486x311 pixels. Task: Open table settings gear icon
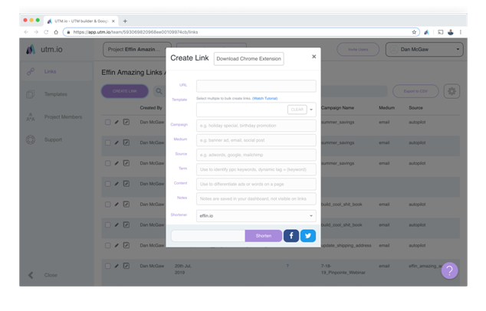coord(452,91)
